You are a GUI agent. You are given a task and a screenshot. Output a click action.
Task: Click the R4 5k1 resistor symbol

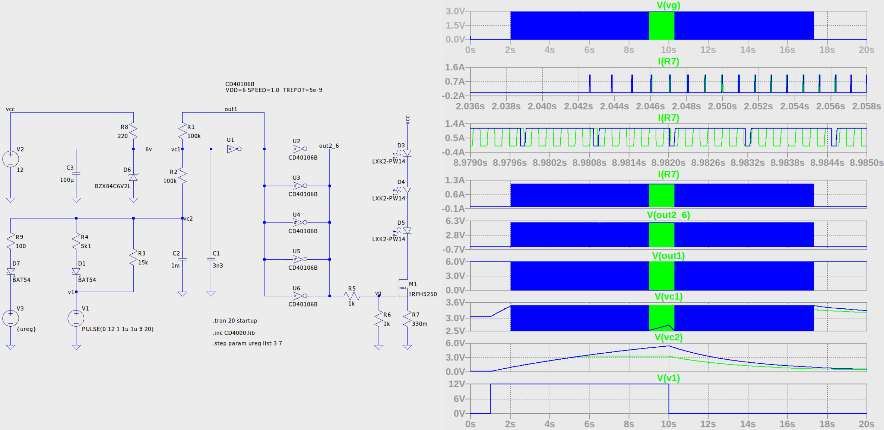(x=76, y=241)
